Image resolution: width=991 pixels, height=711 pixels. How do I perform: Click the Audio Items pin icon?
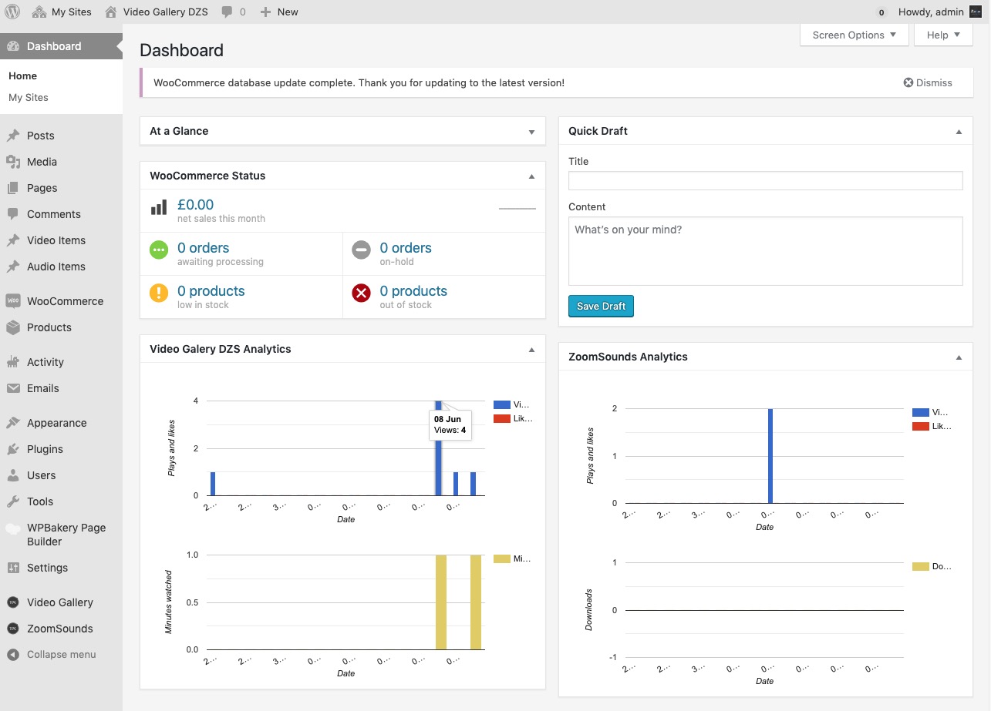pyautogui.click(x=13, y=267)
